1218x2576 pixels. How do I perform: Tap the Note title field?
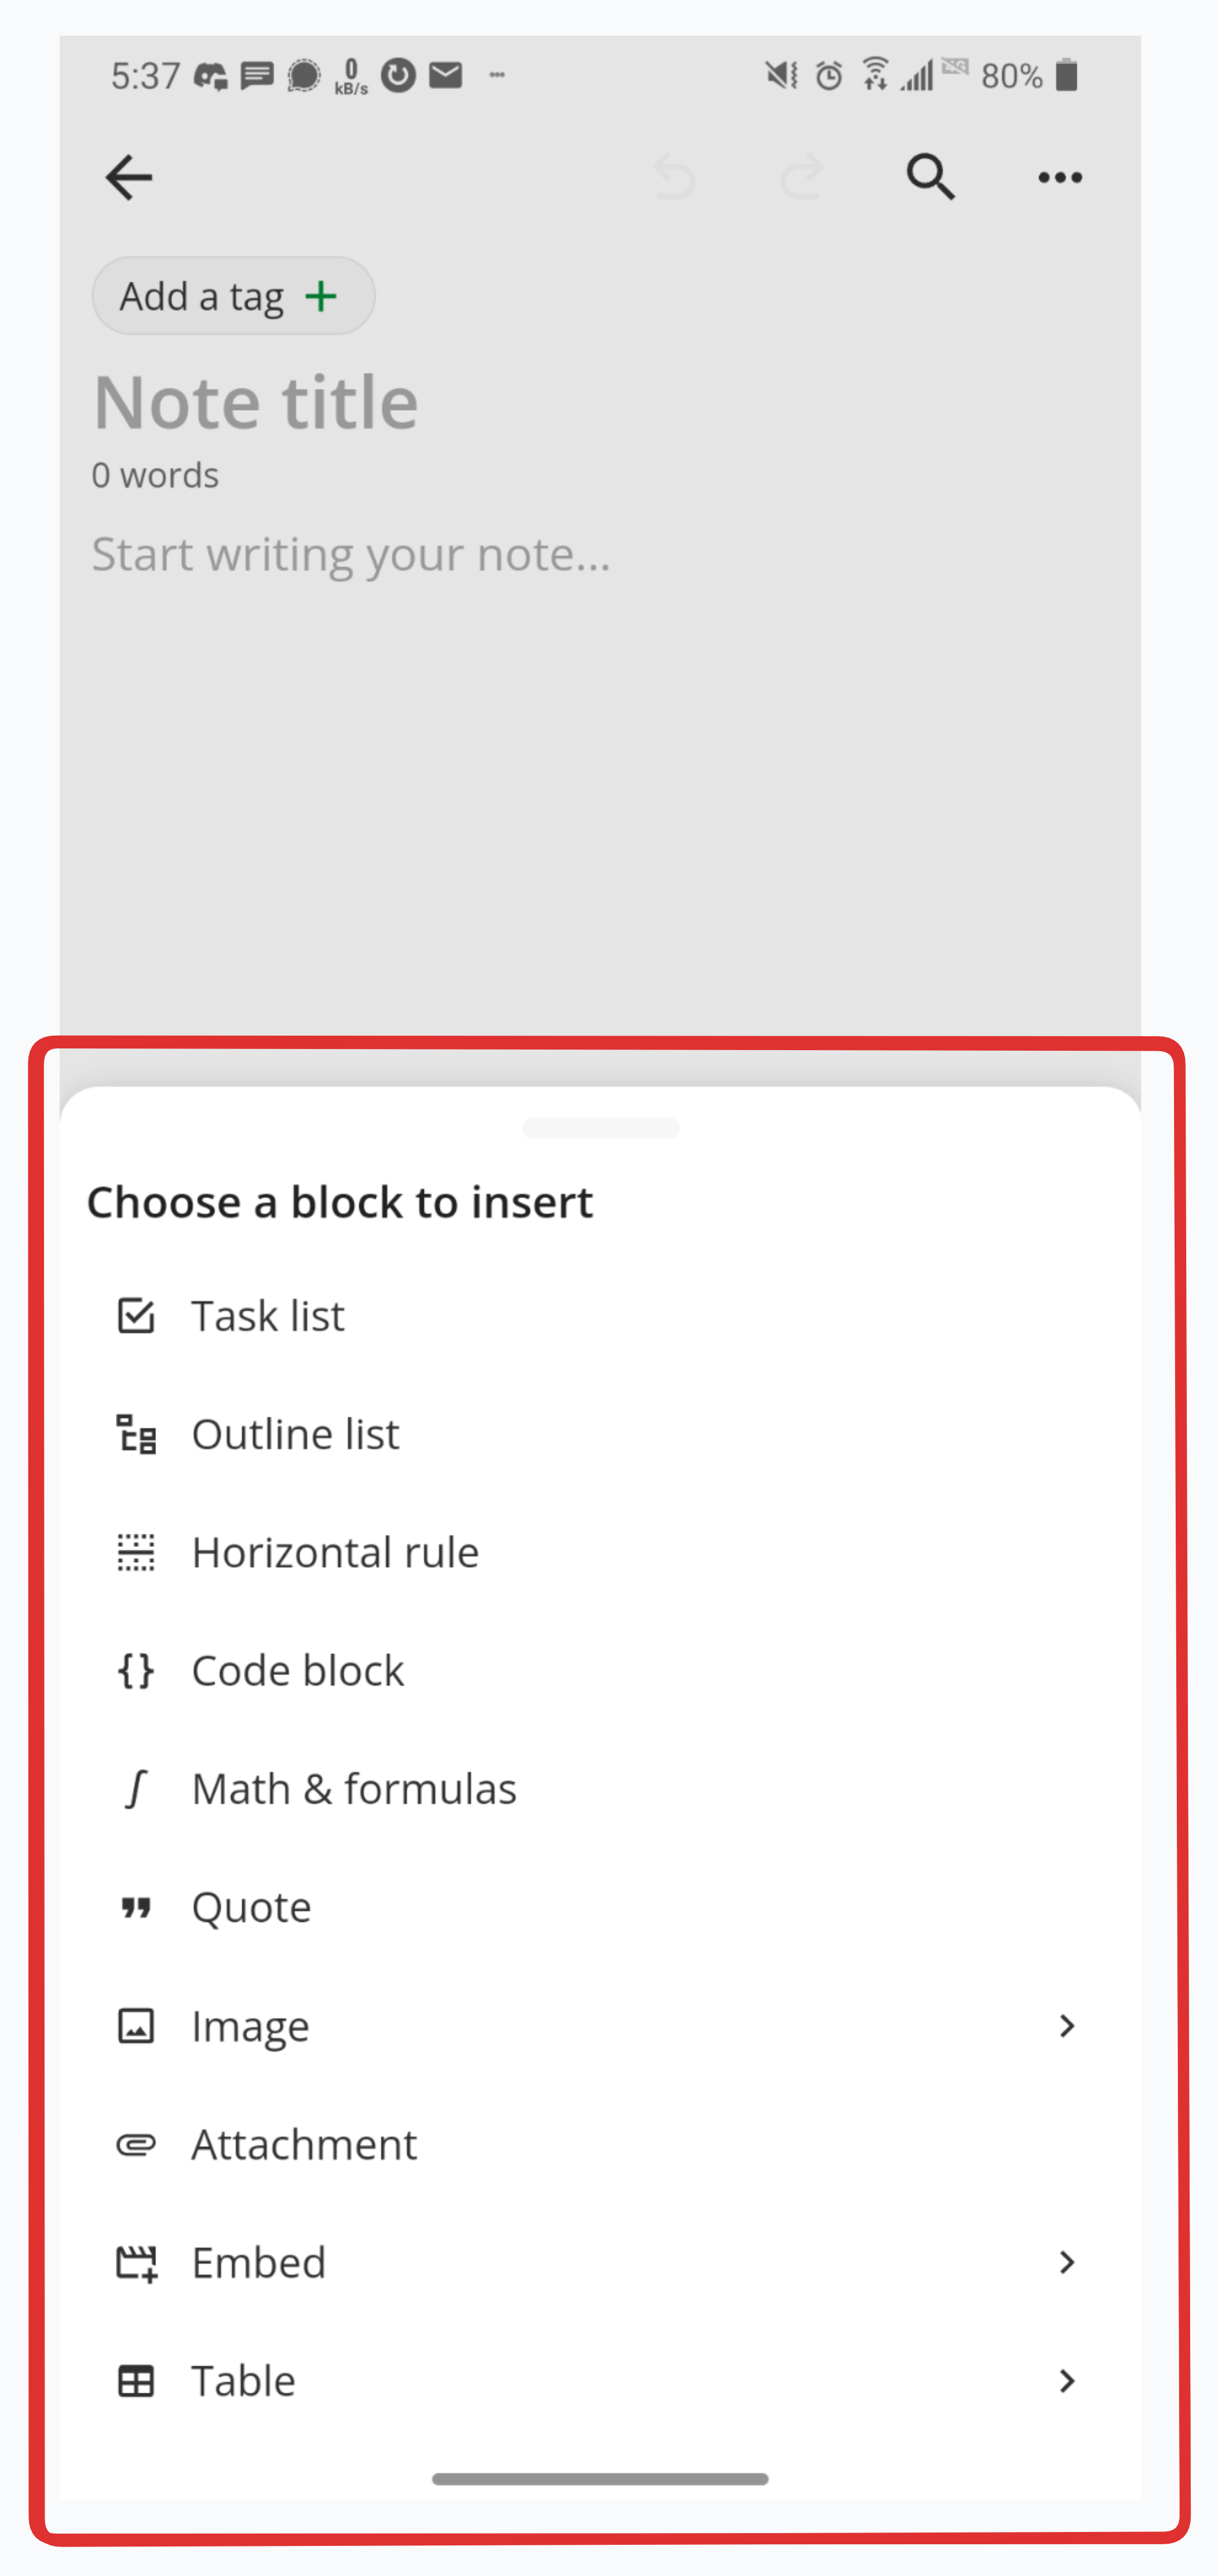(256, 403)
